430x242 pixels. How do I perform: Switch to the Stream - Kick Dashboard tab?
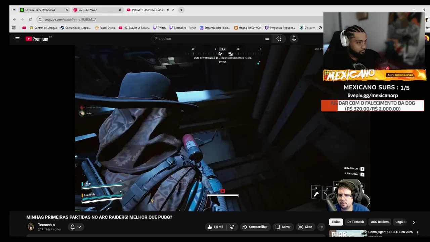point(44,10)
